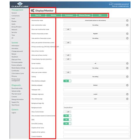The image size is (140, 140).
Task: Open Information under System
Action: pyautogui.click(x=15, y=46)
